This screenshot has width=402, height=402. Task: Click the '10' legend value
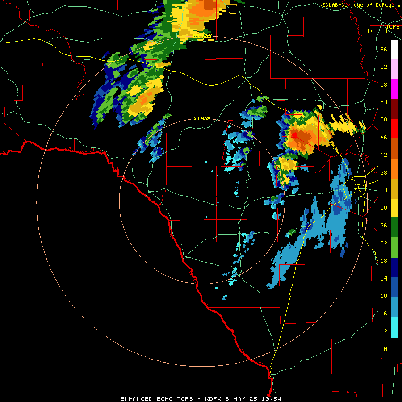[x=384, y=296]
